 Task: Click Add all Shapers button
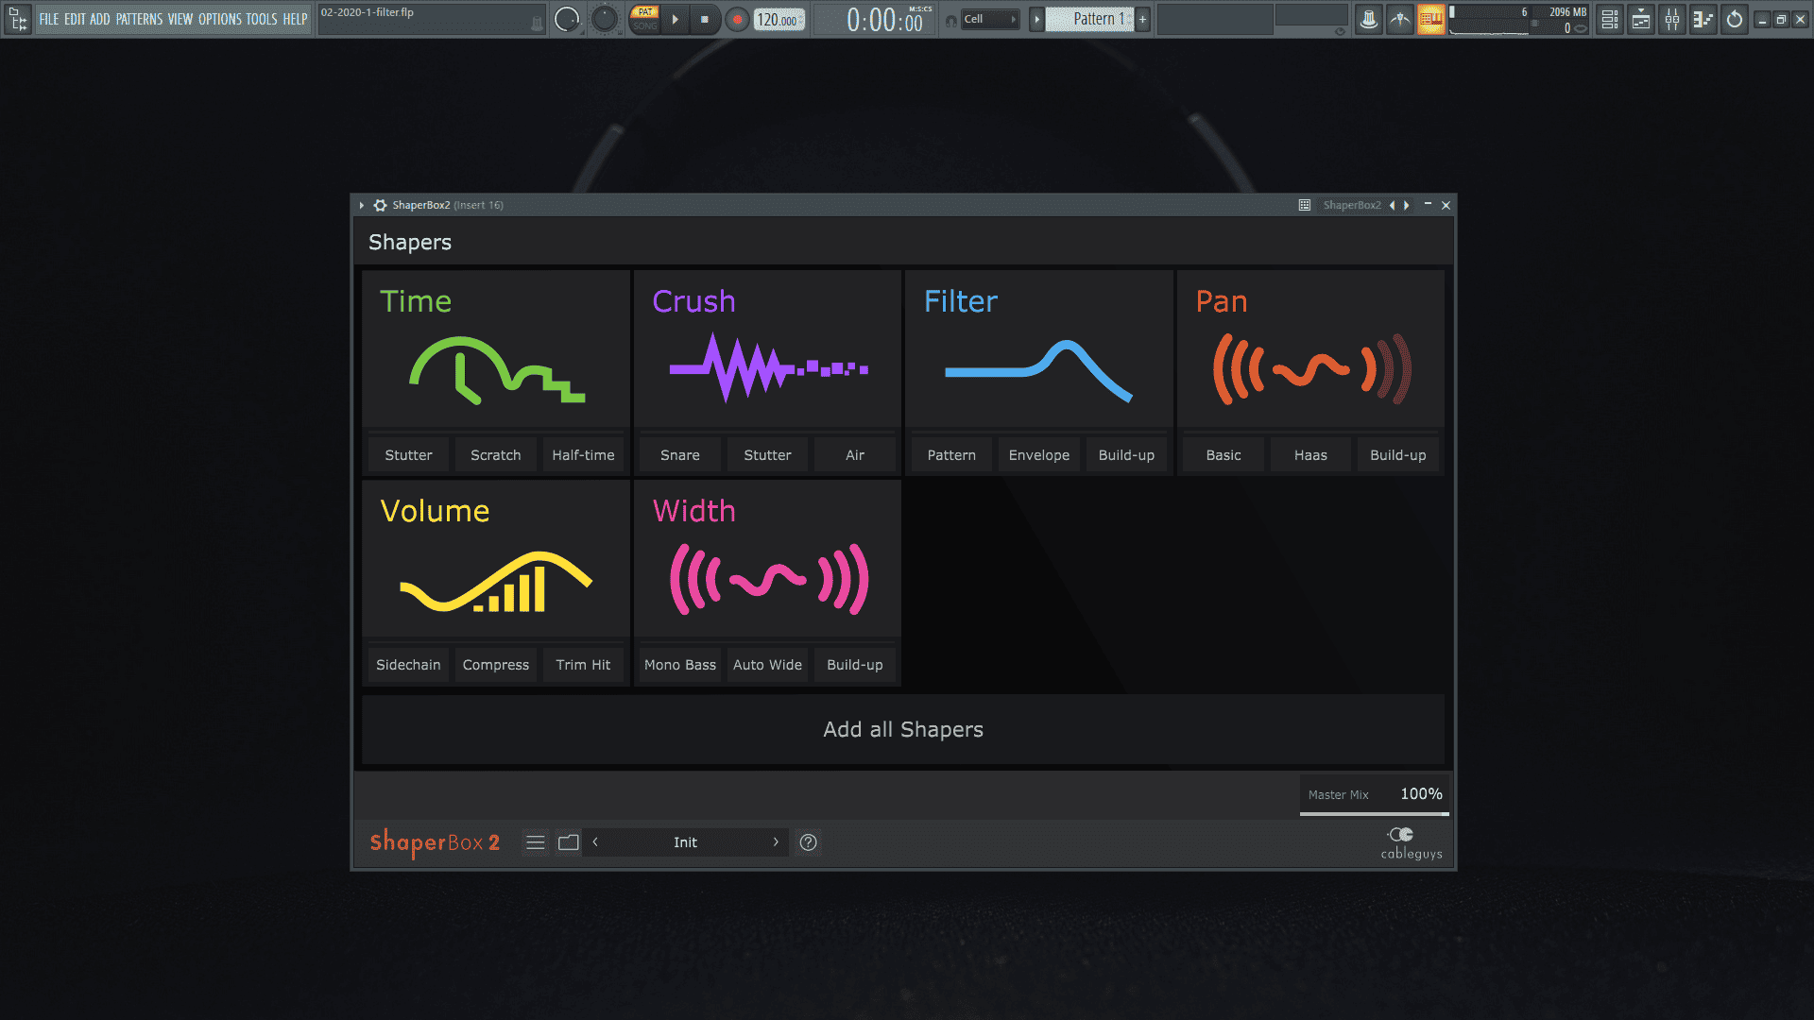click(902, 729)
